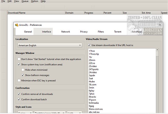Select 9gag in the stream host list

91,106
